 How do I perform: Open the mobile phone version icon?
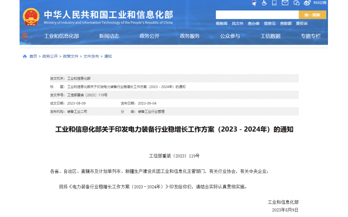point(274,3)
